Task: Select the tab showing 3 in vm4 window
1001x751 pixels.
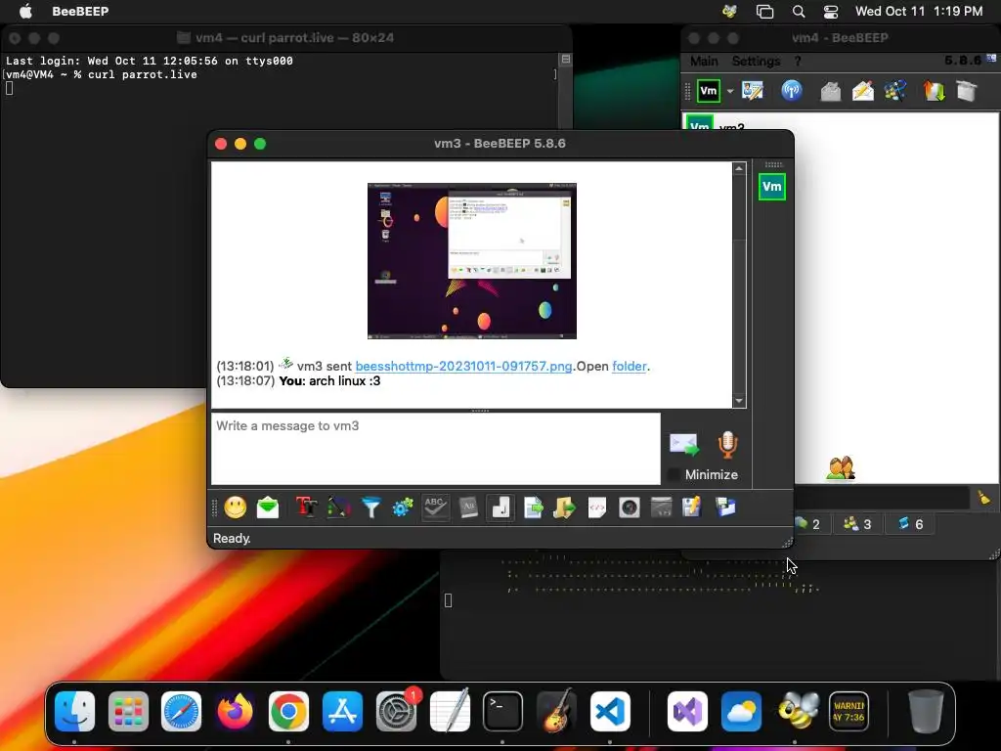Action: tap(857, 524)
